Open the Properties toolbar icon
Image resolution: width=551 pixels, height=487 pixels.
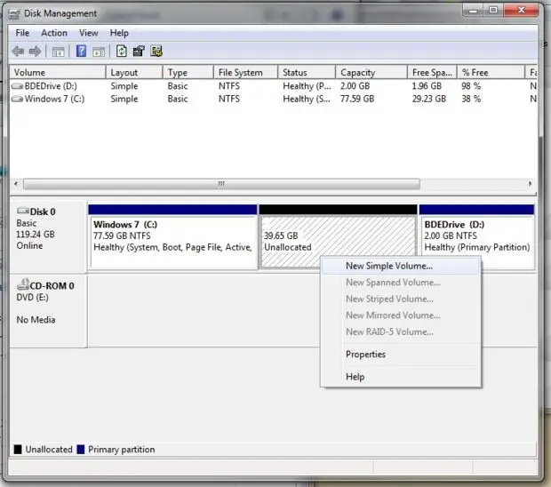point(139,52)
